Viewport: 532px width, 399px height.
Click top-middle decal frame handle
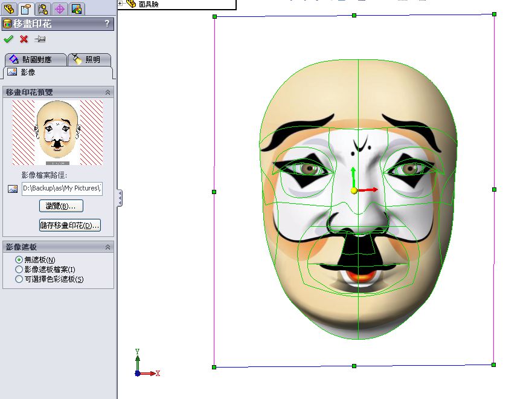click(354, 15)
